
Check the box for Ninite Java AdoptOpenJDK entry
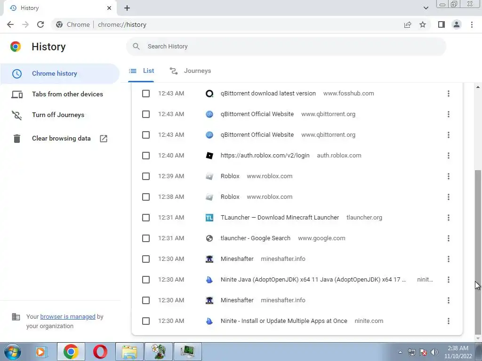point(146,280)
